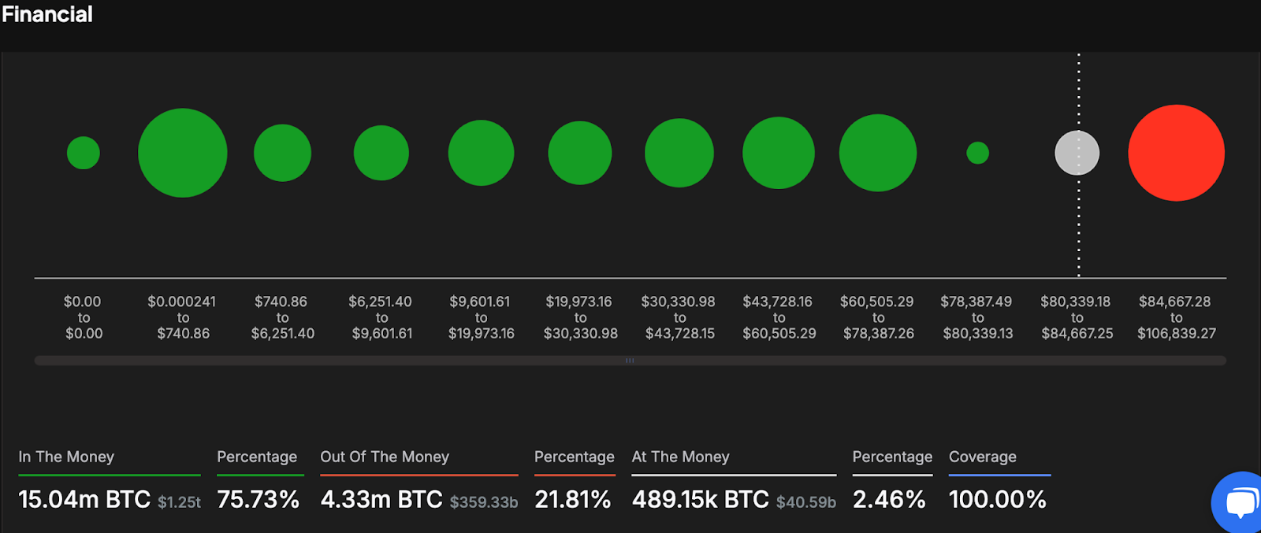1261x533 pixels.
Task: Click the $0.000241 to $740.86 axis label
Action: [x=183, y=317]
